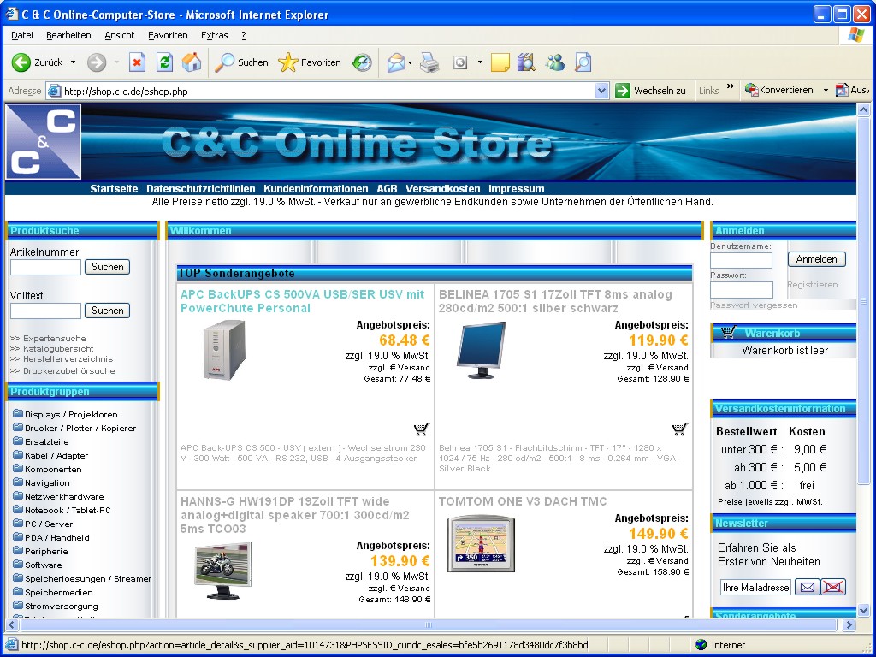Open the Expertensuche link

coord(55,338)
